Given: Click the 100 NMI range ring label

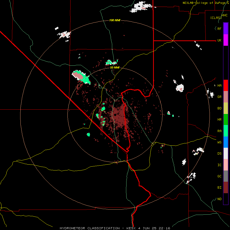Looking at the screenshot, I should 115,20.
